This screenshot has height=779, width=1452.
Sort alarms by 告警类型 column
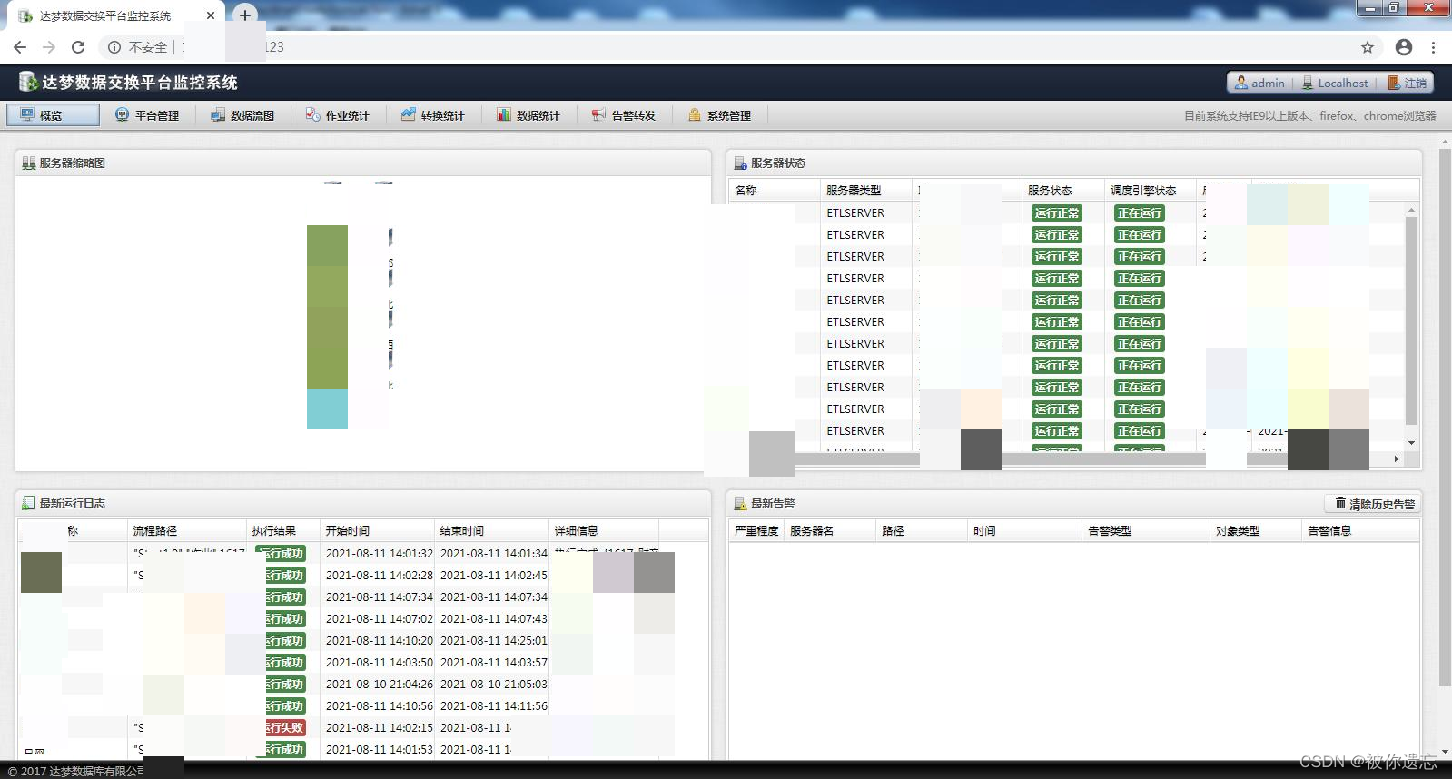[x=1146, y=531]
